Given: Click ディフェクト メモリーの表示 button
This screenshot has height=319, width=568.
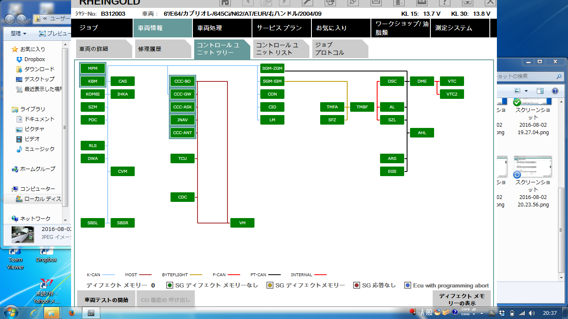Looking at the screenshot, I should click(462, 299).
